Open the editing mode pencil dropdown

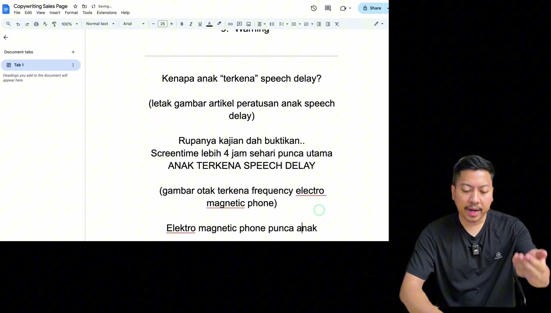pos(379,24)
